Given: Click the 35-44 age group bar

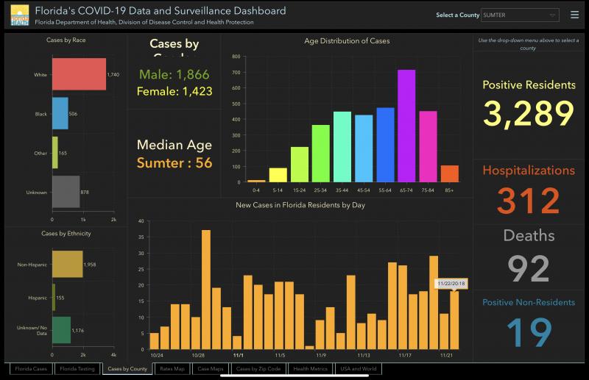Looking at the screenshot, I should (x=342, y=147).
